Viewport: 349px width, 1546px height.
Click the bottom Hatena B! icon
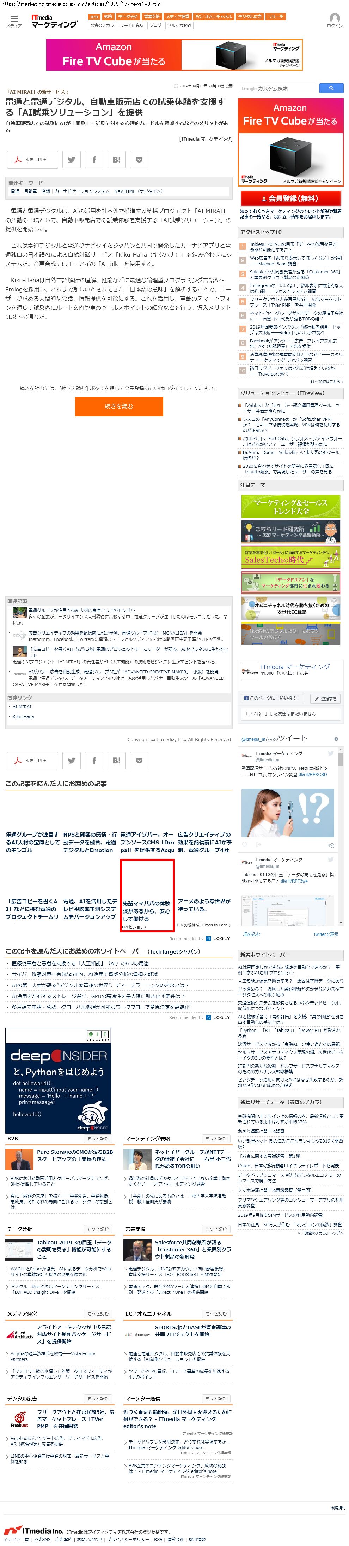(x=117, y=760)
